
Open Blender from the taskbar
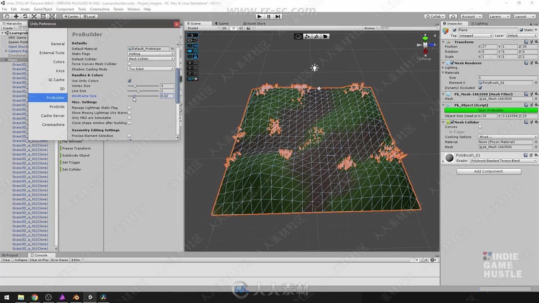click(x=76, y=297)
